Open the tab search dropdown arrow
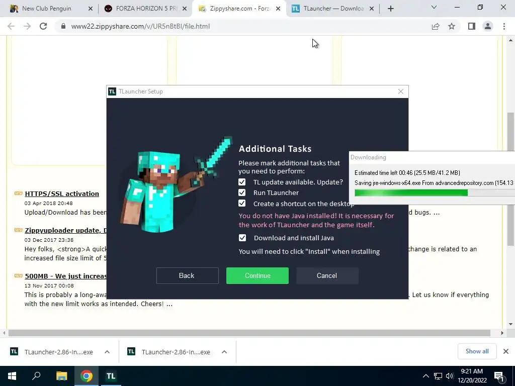515x386 pixels. [434, 7]
